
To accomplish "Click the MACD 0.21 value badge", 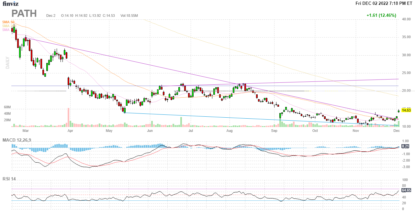I will (x=406, y=146).
